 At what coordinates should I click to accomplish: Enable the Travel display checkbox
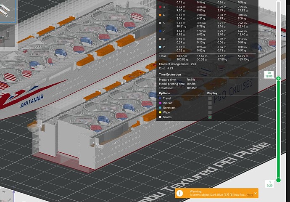click(210, 98)
